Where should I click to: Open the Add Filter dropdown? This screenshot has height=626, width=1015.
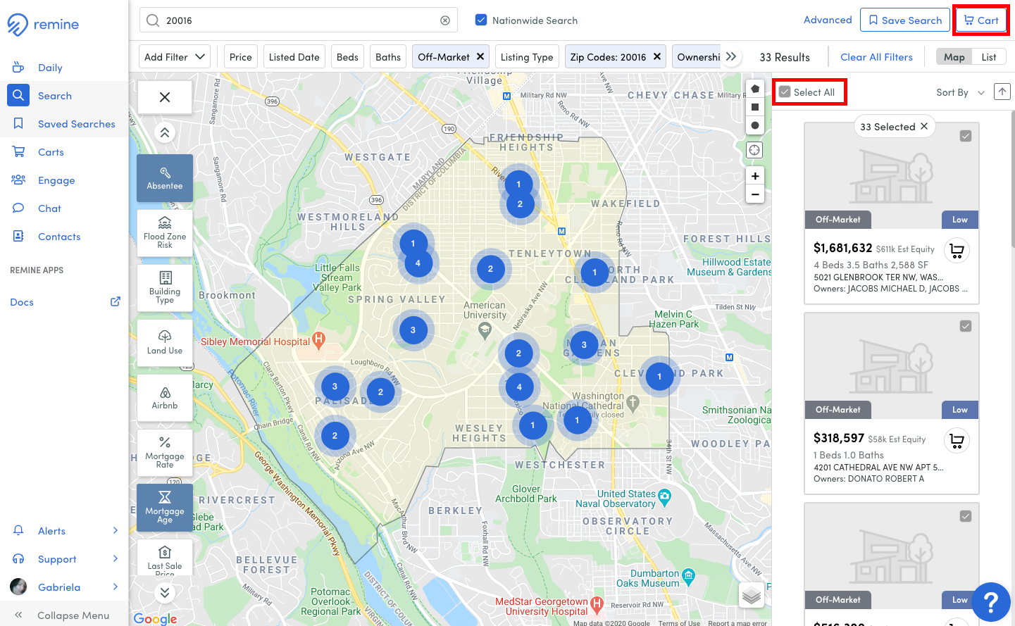point(175,57)
